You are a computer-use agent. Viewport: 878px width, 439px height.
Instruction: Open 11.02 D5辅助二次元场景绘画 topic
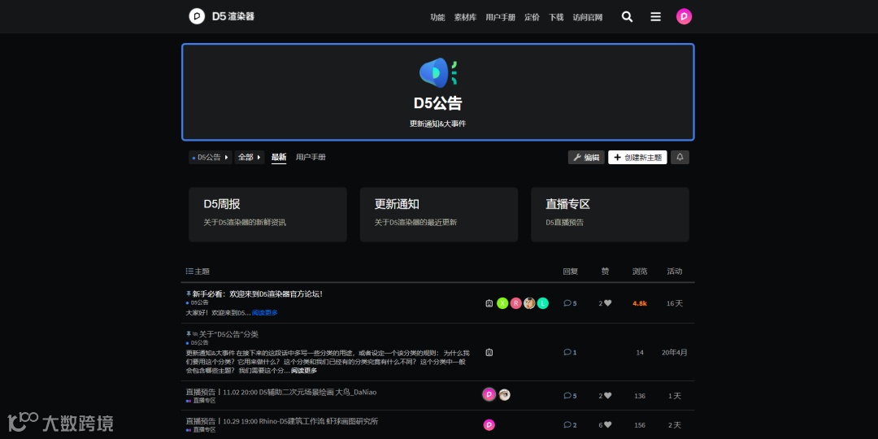(x=281, y=392)
